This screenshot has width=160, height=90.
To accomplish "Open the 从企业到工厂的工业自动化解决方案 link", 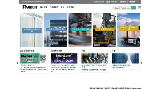I will pos(94,66).
